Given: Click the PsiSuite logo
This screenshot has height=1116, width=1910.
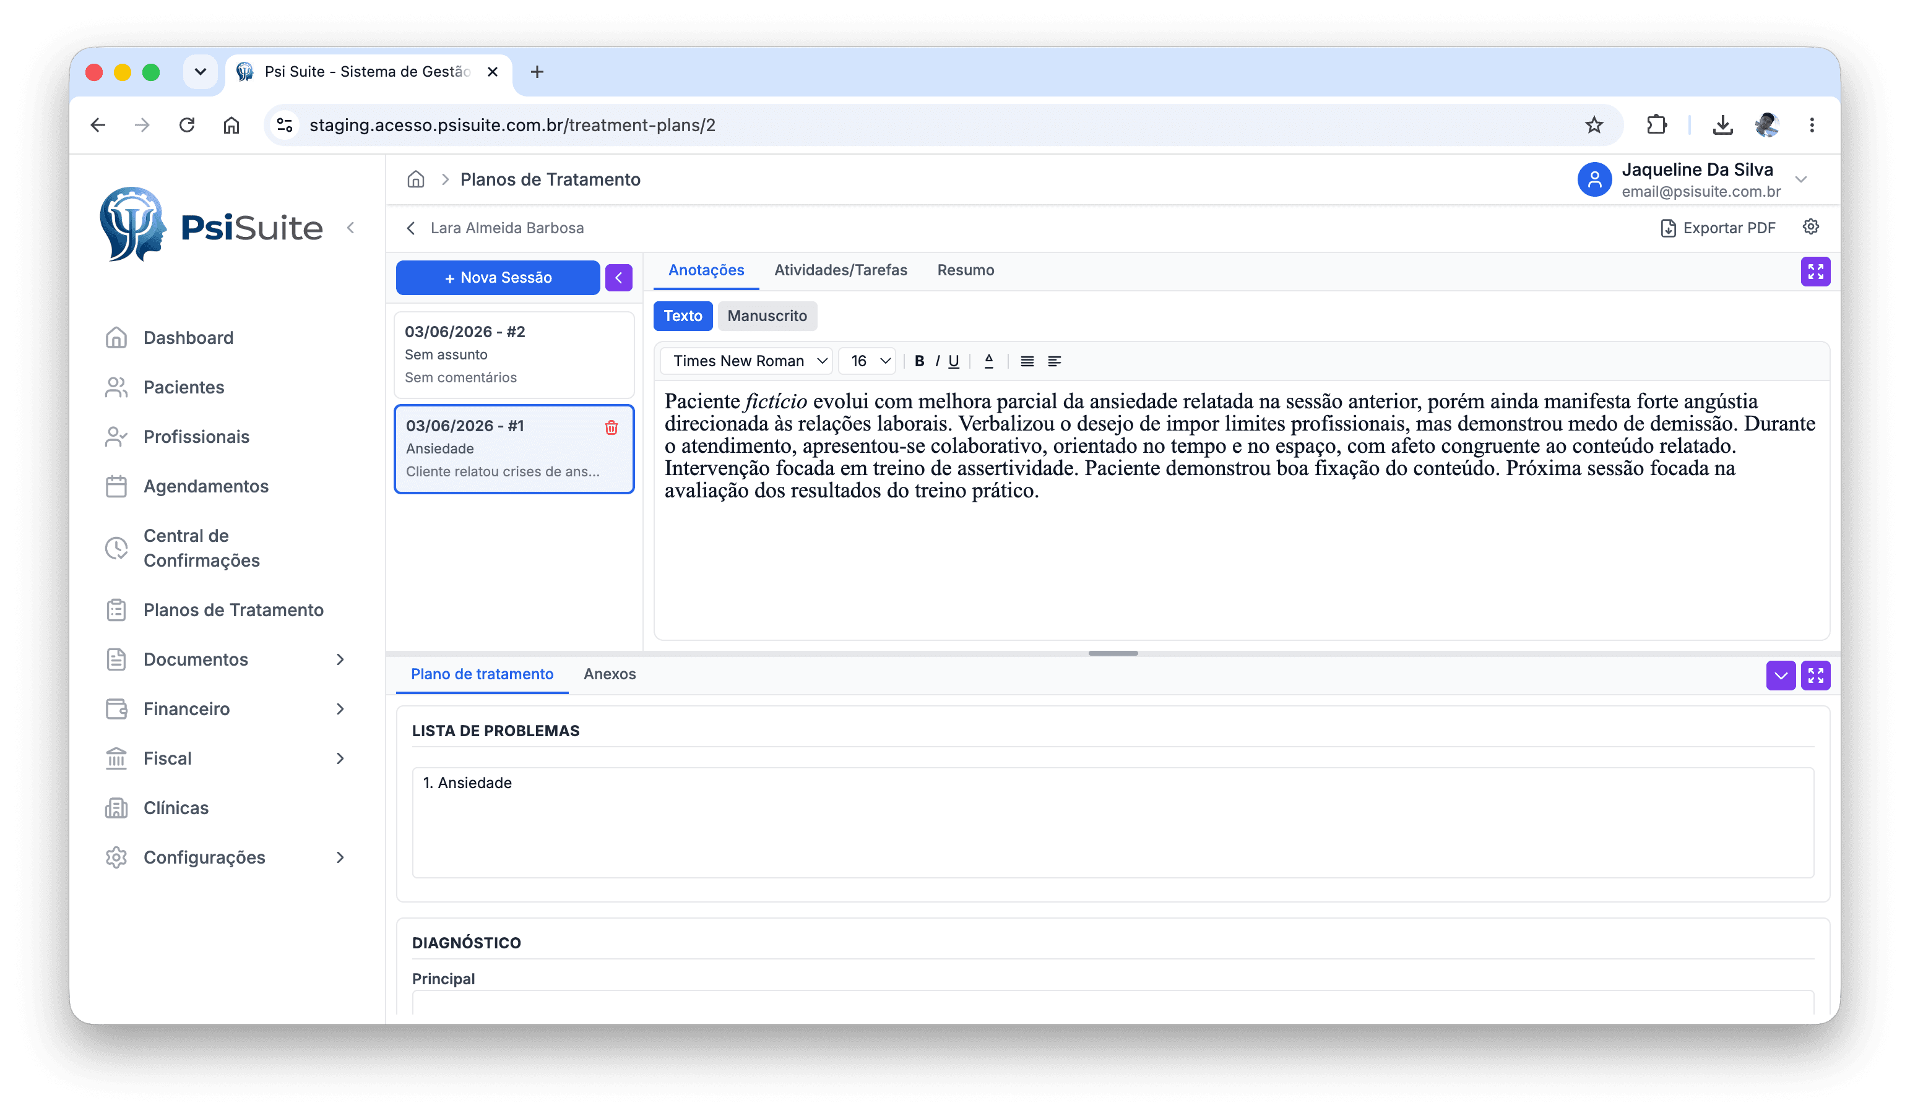Looking at the screenshot, I should pos(210,226).
